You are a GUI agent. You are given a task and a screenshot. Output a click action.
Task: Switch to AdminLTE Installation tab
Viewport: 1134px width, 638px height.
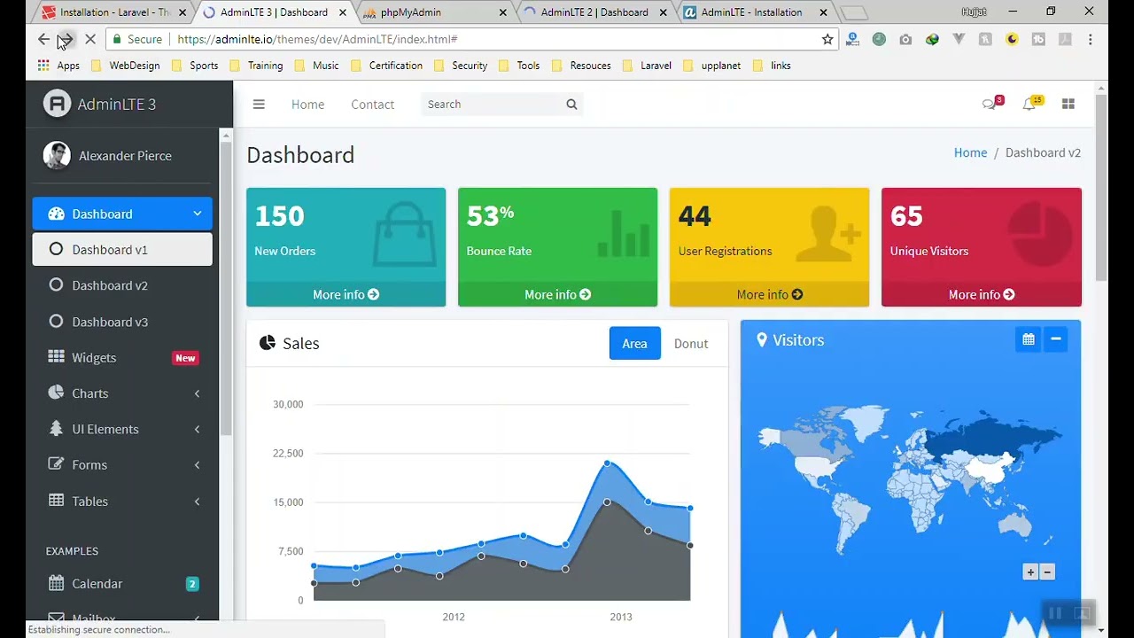[755, 12]
